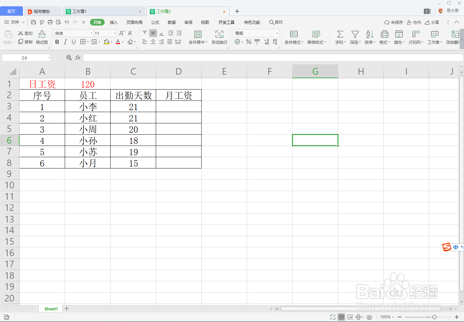Click the increase indent icon
The height and width of the screenshot is (322, 464).
pos(179,33)
